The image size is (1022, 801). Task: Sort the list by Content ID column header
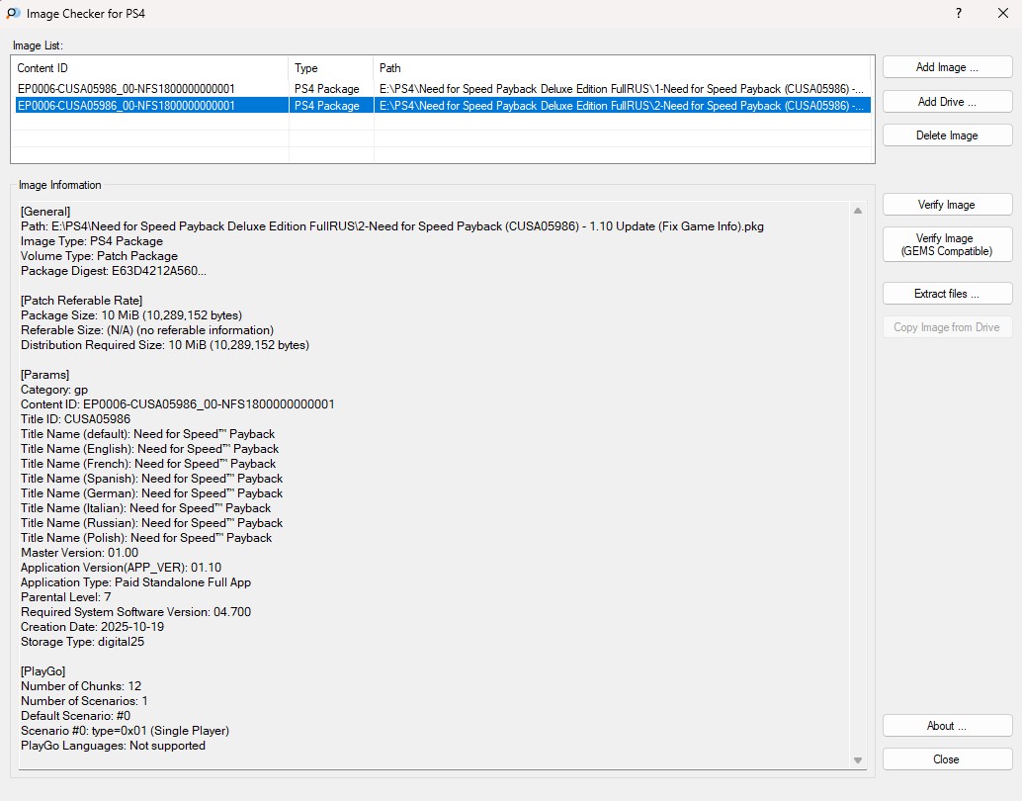(150, 68)
